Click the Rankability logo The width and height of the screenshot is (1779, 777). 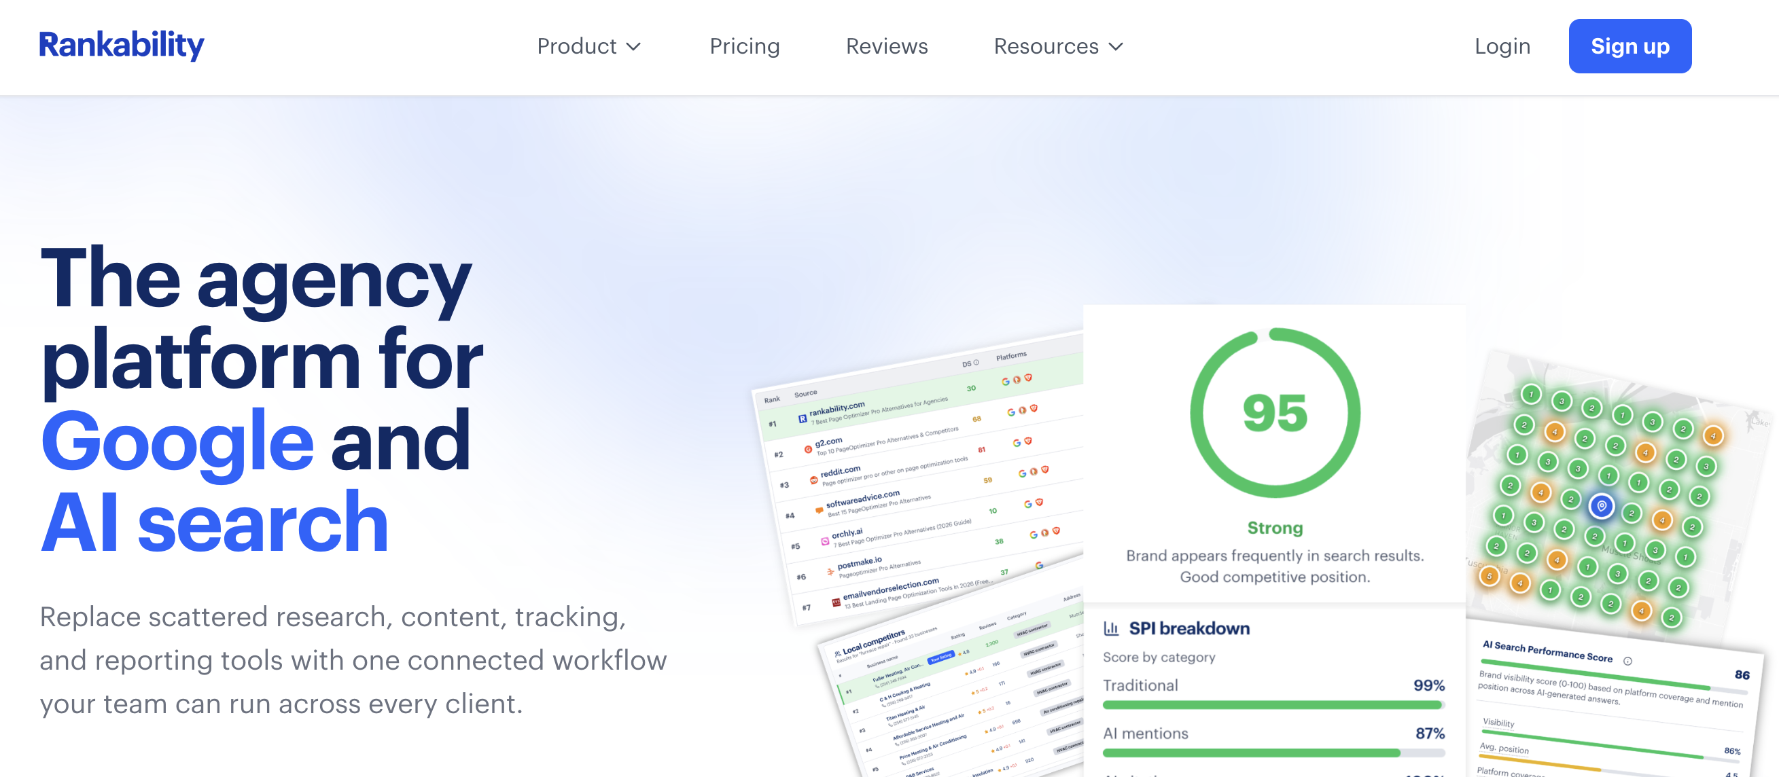tap(122, 46)
